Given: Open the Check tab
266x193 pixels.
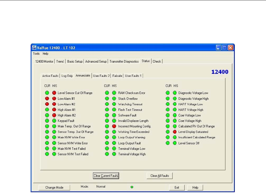Looking at the screenshot, I should coord(157,61).
